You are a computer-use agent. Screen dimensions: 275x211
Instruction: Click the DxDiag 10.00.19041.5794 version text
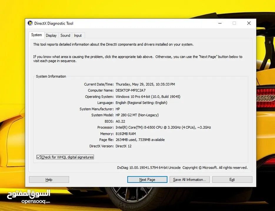[149, 168]
